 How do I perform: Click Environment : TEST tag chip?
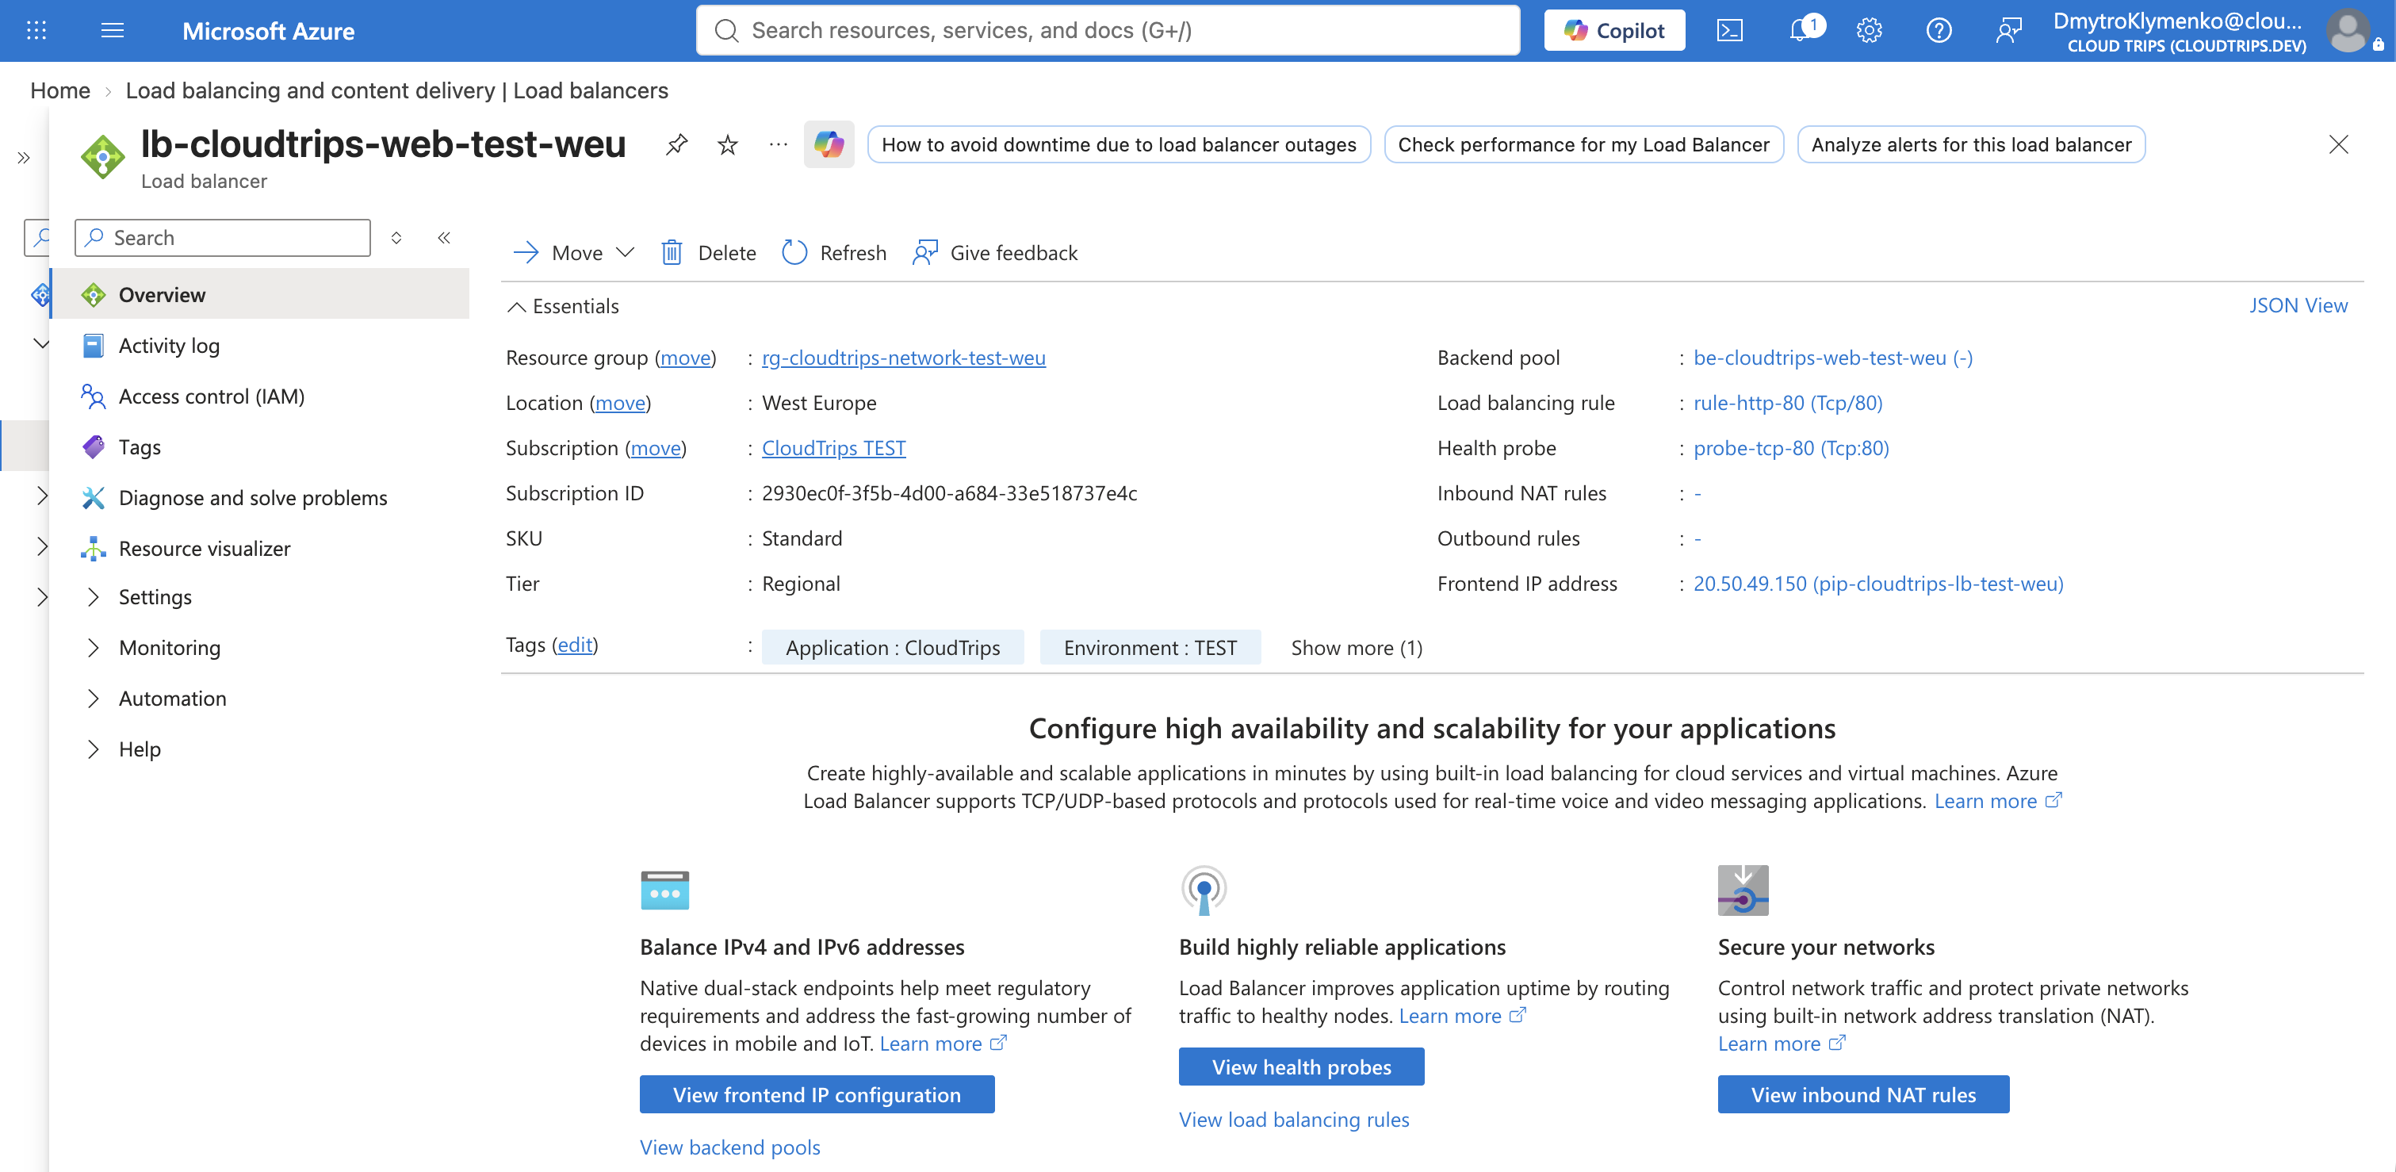pyautogui.click(x=1150, y=647)
